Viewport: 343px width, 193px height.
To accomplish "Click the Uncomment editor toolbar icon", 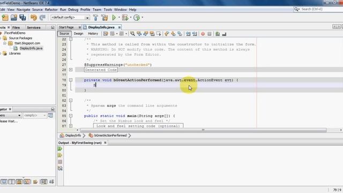I will click(x=224, y=34).
